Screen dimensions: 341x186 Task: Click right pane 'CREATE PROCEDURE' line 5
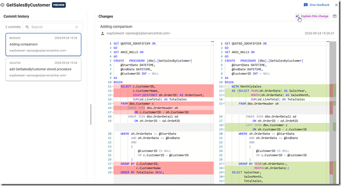pos(264,61)
